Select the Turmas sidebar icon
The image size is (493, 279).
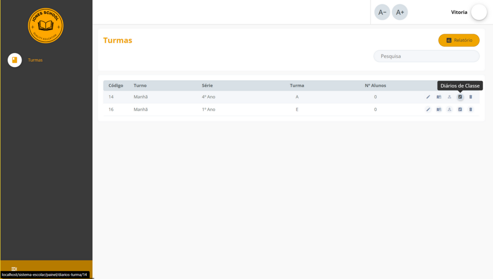[x=14, y=60]
